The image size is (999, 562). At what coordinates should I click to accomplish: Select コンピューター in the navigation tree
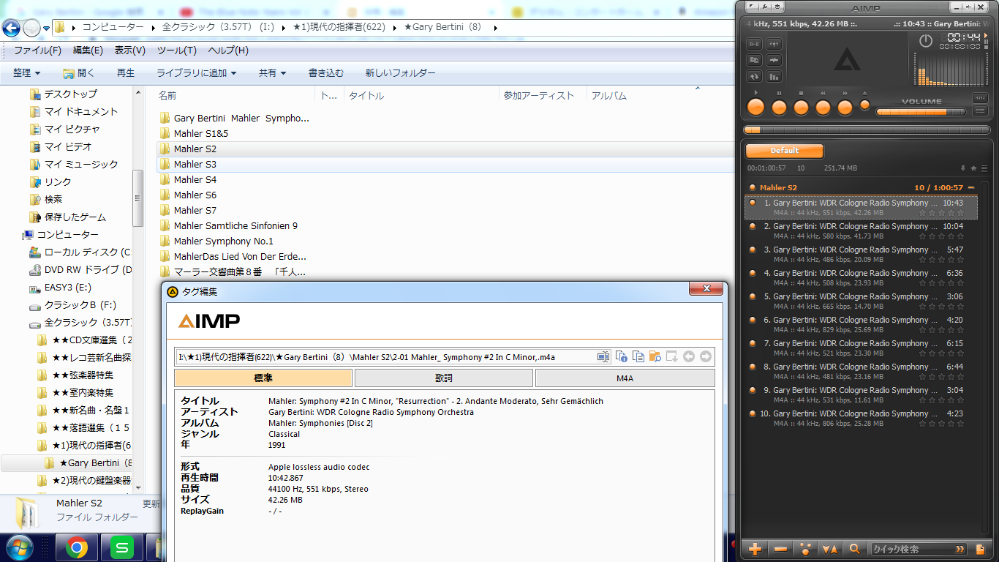[67, 234]
